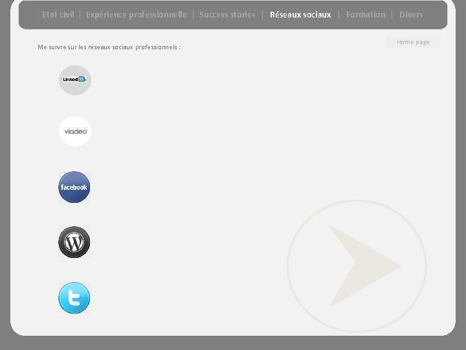Open the LinkedIn profile icon
466x350 pixels.
pos(75,80)
